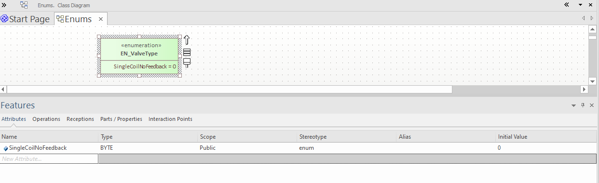Open the Operations tab
599x183 pixels.
point(46,119)
